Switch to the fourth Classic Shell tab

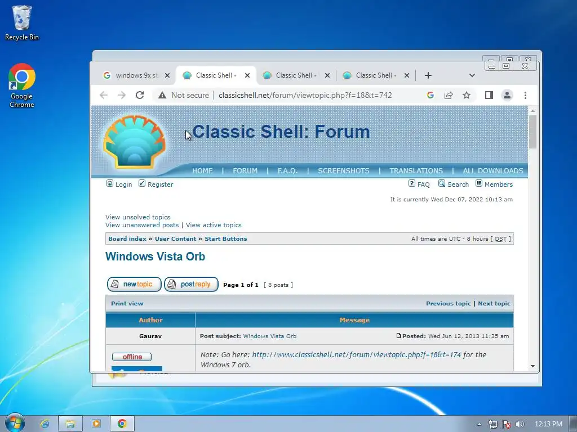[376, 75]
